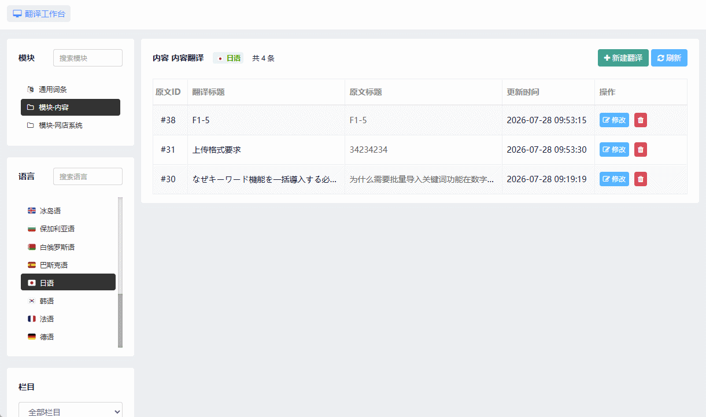Image resolution: width=706 pixels, height=417 pixels.
Task: Click the 新建翻译 button
Action: [x=623, y=58]
